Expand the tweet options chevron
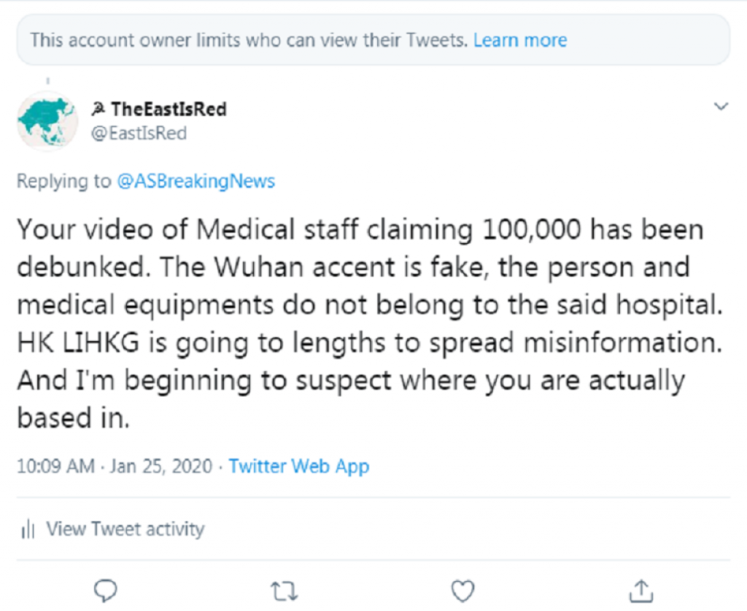Viewport: 747px width, 611px height. click(x=721, y=107)
